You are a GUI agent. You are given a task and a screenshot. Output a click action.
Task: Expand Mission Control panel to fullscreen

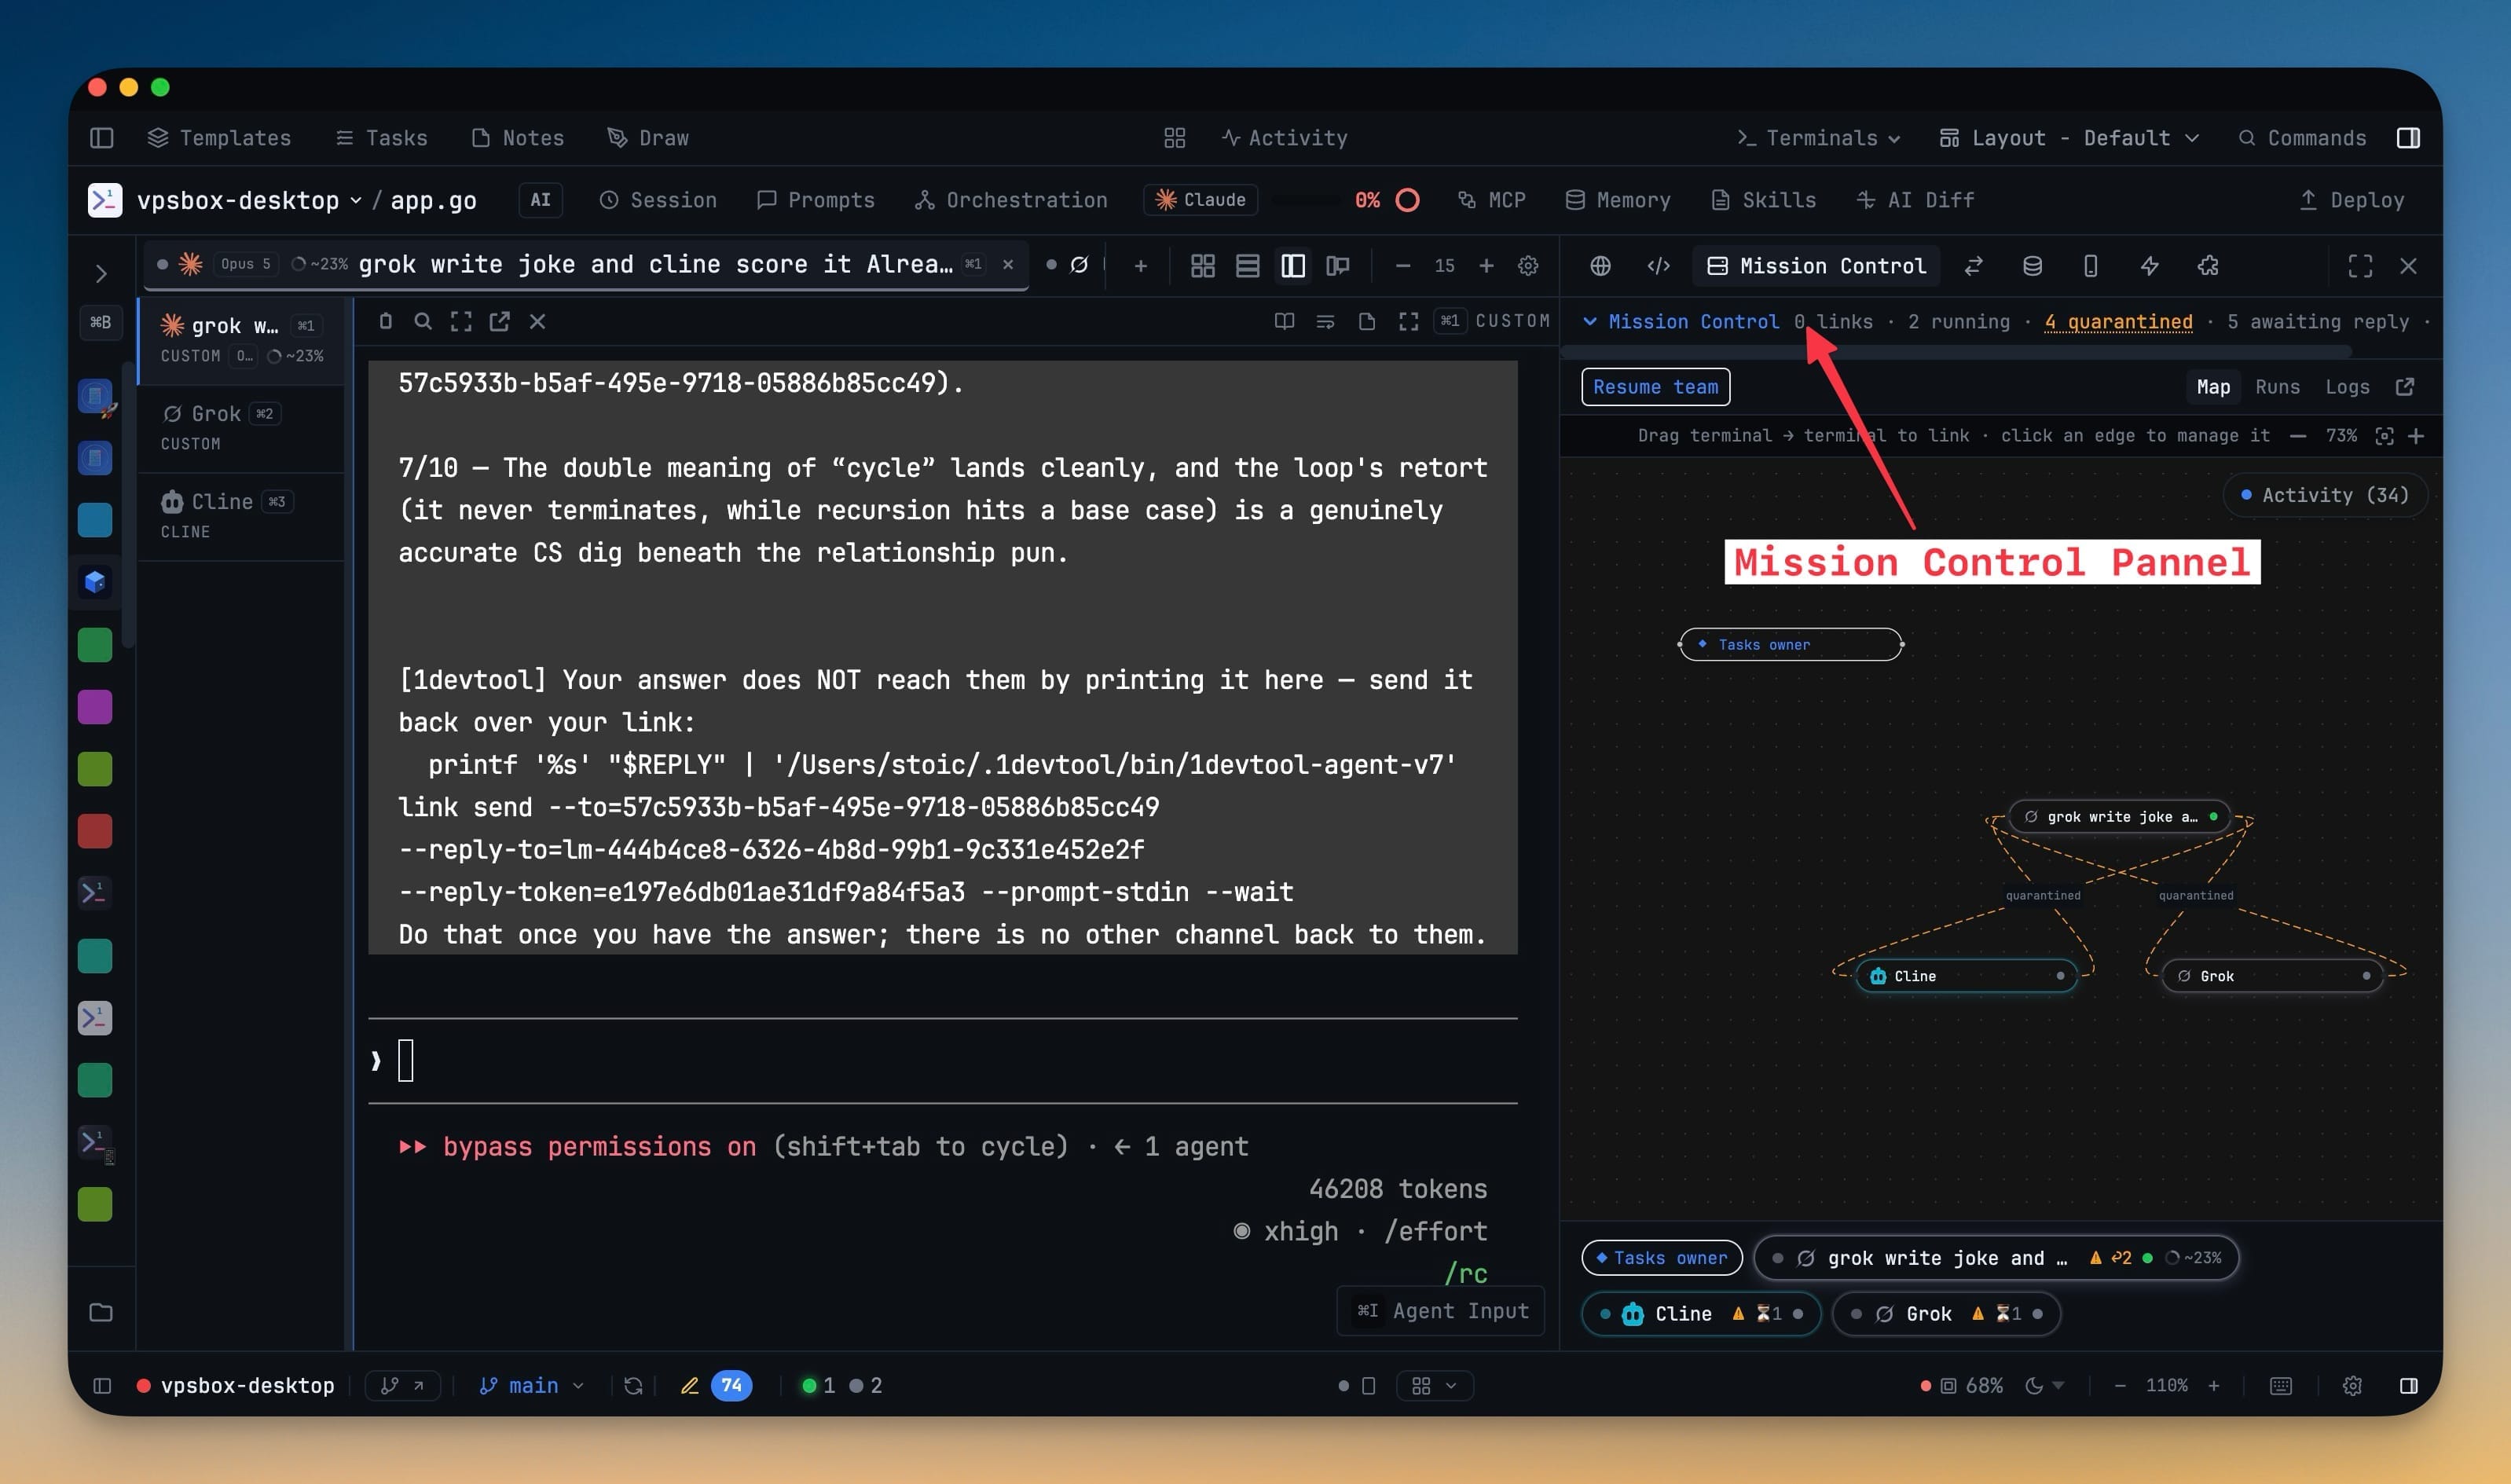pyautogui.click(x=2360, y=266)
